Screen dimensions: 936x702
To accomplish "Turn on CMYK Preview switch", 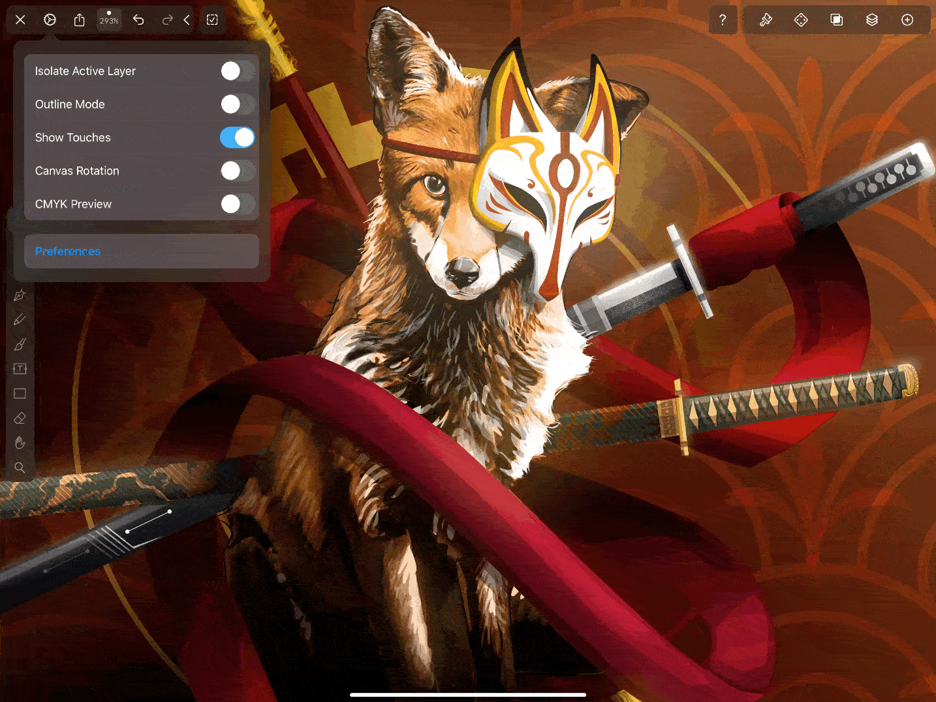I will tap(238, 204).
